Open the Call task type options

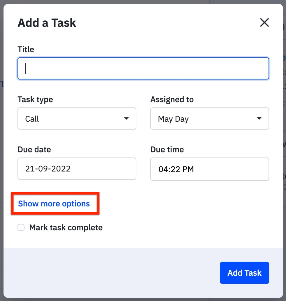click(x=77, y=118)
